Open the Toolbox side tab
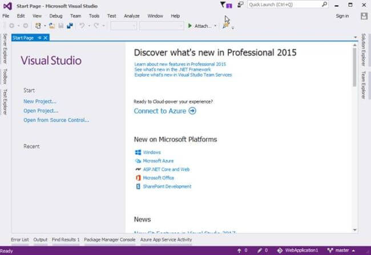 pyautogui.click(x=5, y=76)
